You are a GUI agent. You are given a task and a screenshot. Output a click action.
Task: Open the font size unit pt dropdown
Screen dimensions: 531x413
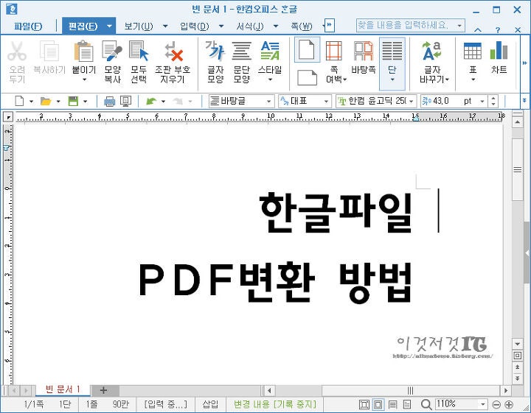(x=482, y=101)
